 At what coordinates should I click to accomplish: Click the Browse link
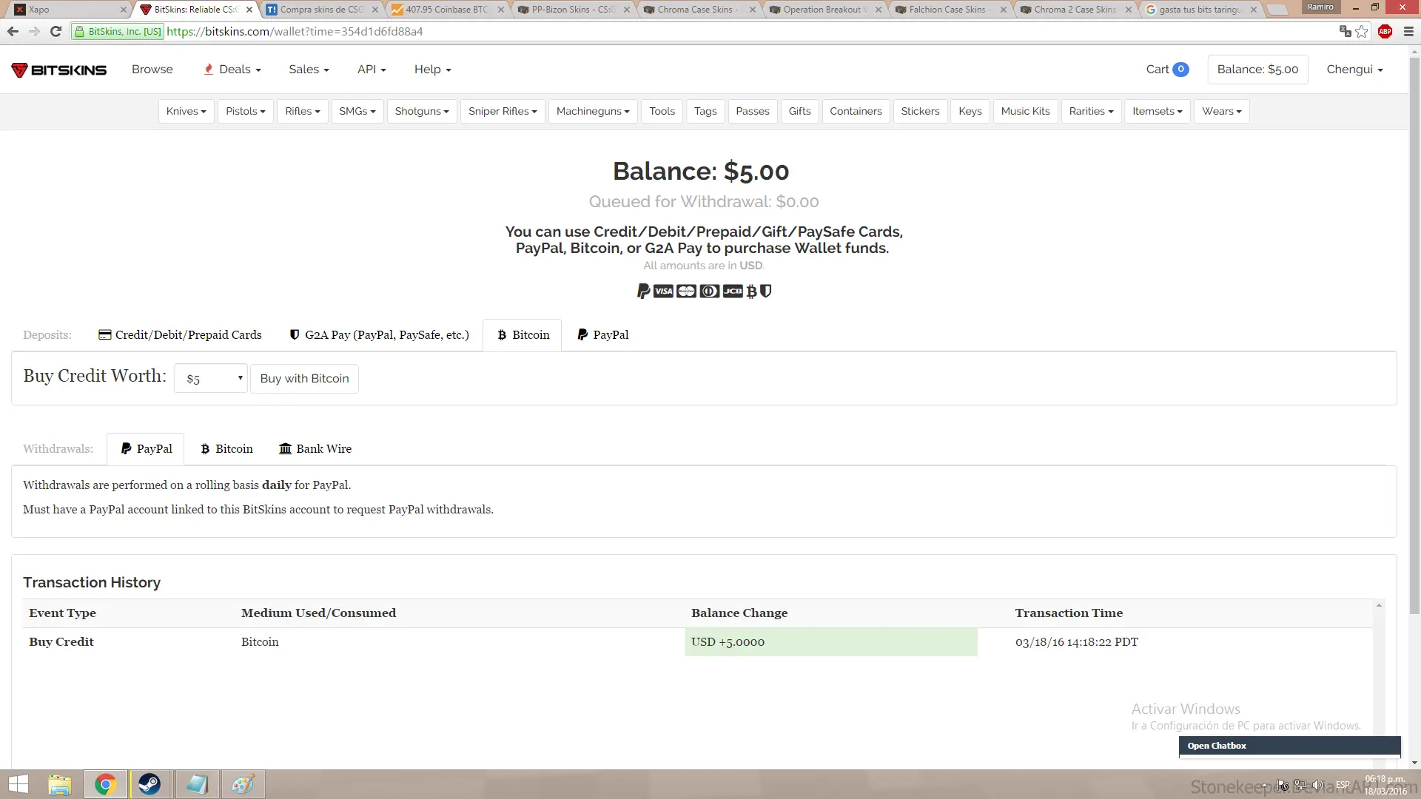pos(152,70)
